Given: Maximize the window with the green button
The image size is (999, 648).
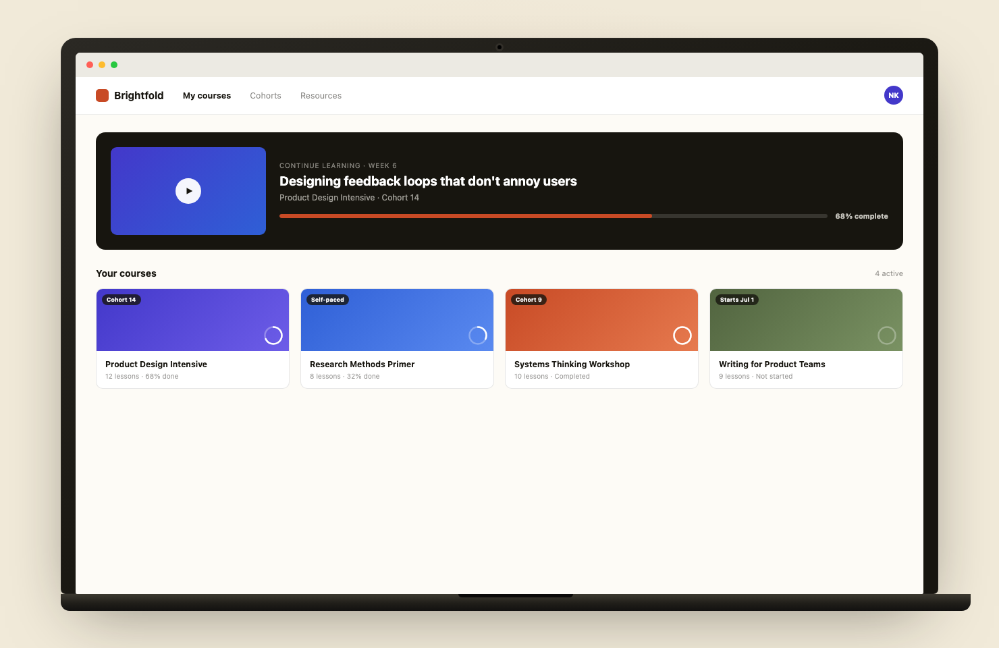Looking at the screenshot, I should tap(114, 65).
